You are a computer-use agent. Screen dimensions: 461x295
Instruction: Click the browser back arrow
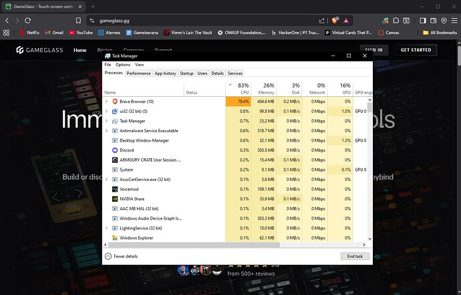coord(7,21)
